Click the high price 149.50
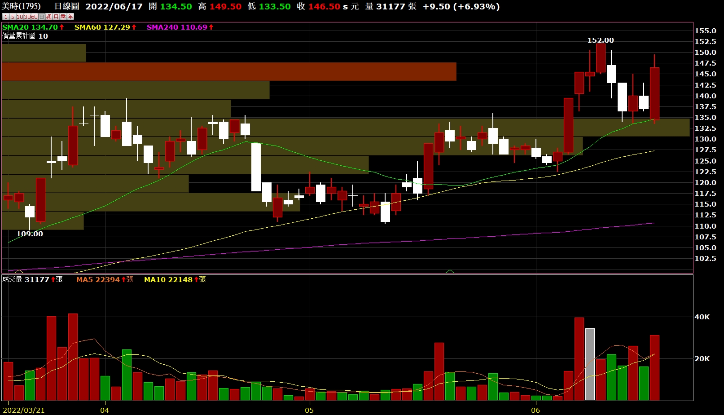This screenshot has width=724, height=415. coord(225,7)
